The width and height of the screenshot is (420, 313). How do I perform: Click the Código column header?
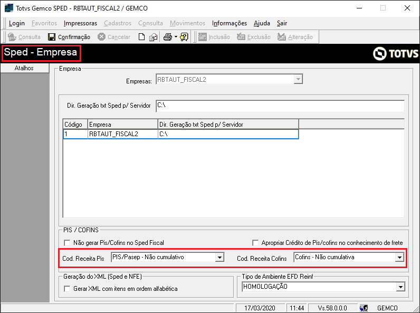(x=75, y=125)
